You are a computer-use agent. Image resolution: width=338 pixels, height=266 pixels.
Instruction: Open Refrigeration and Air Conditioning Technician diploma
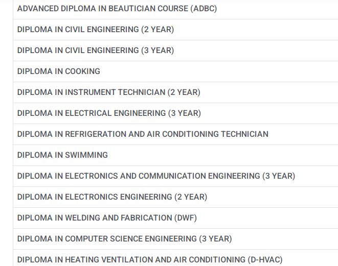(x=143, y=134)
